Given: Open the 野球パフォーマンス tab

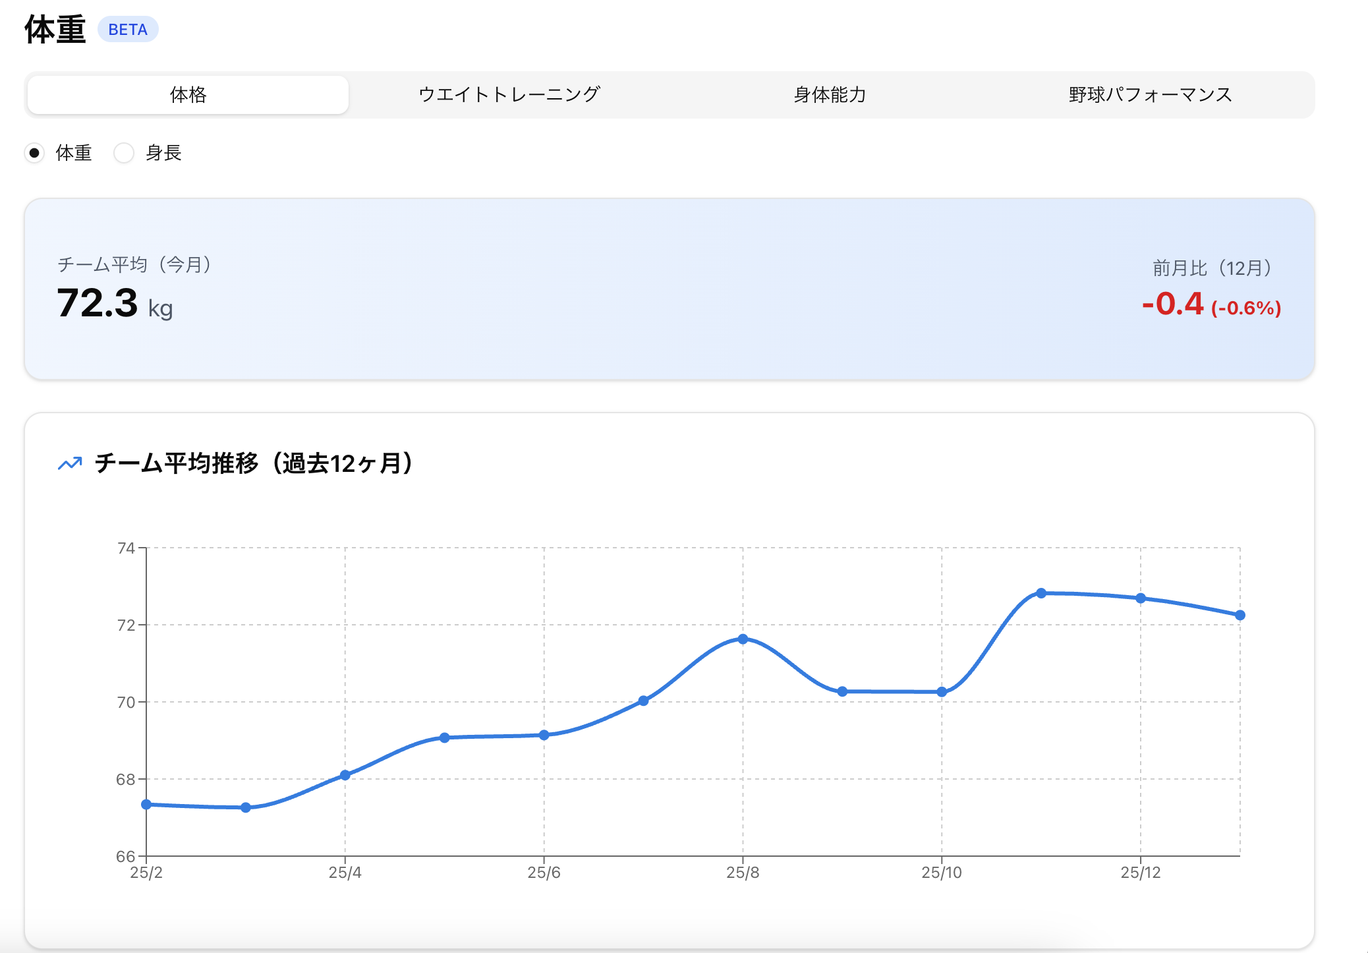Looking at the screenshot, I should (x=1150, y=95).
